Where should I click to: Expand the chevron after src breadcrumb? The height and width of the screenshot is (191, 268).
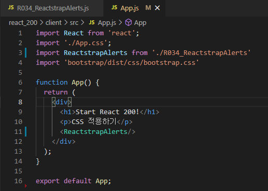(82, 22)
